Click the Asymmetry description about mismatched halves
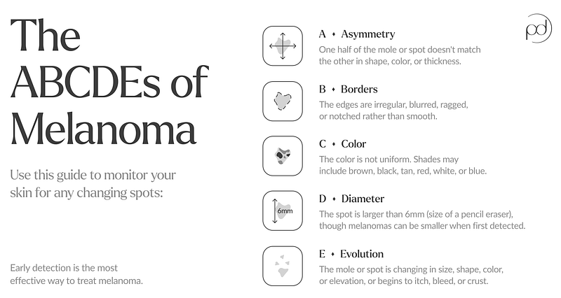The image size is (561, 298). click(x=400, y=55)
